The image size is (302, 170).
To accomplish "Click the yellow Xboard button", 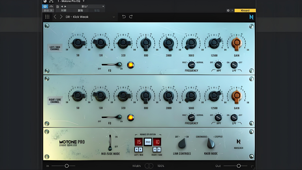I will click(x=245, y=11).
